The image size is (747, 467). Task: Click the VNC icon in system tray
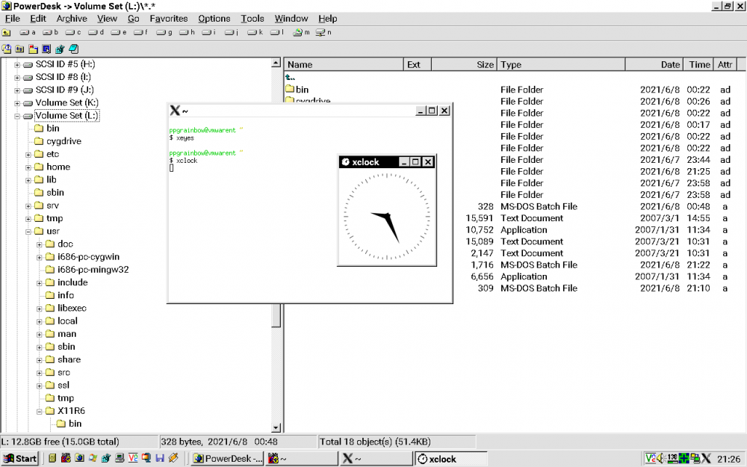[x=650, y=458]
